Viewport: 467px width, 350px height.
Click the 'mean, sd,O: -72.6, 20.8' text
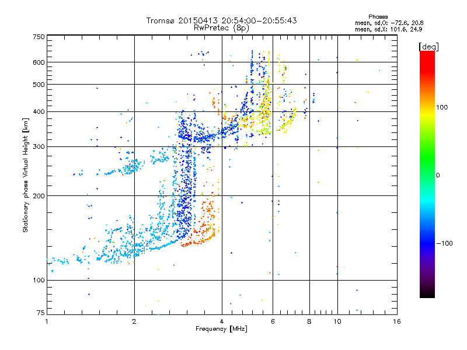[x=389, y=23]
